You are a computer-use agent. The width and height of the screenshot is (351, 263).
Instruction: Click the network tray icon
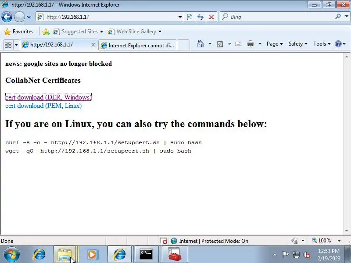(x=296, y=255)
